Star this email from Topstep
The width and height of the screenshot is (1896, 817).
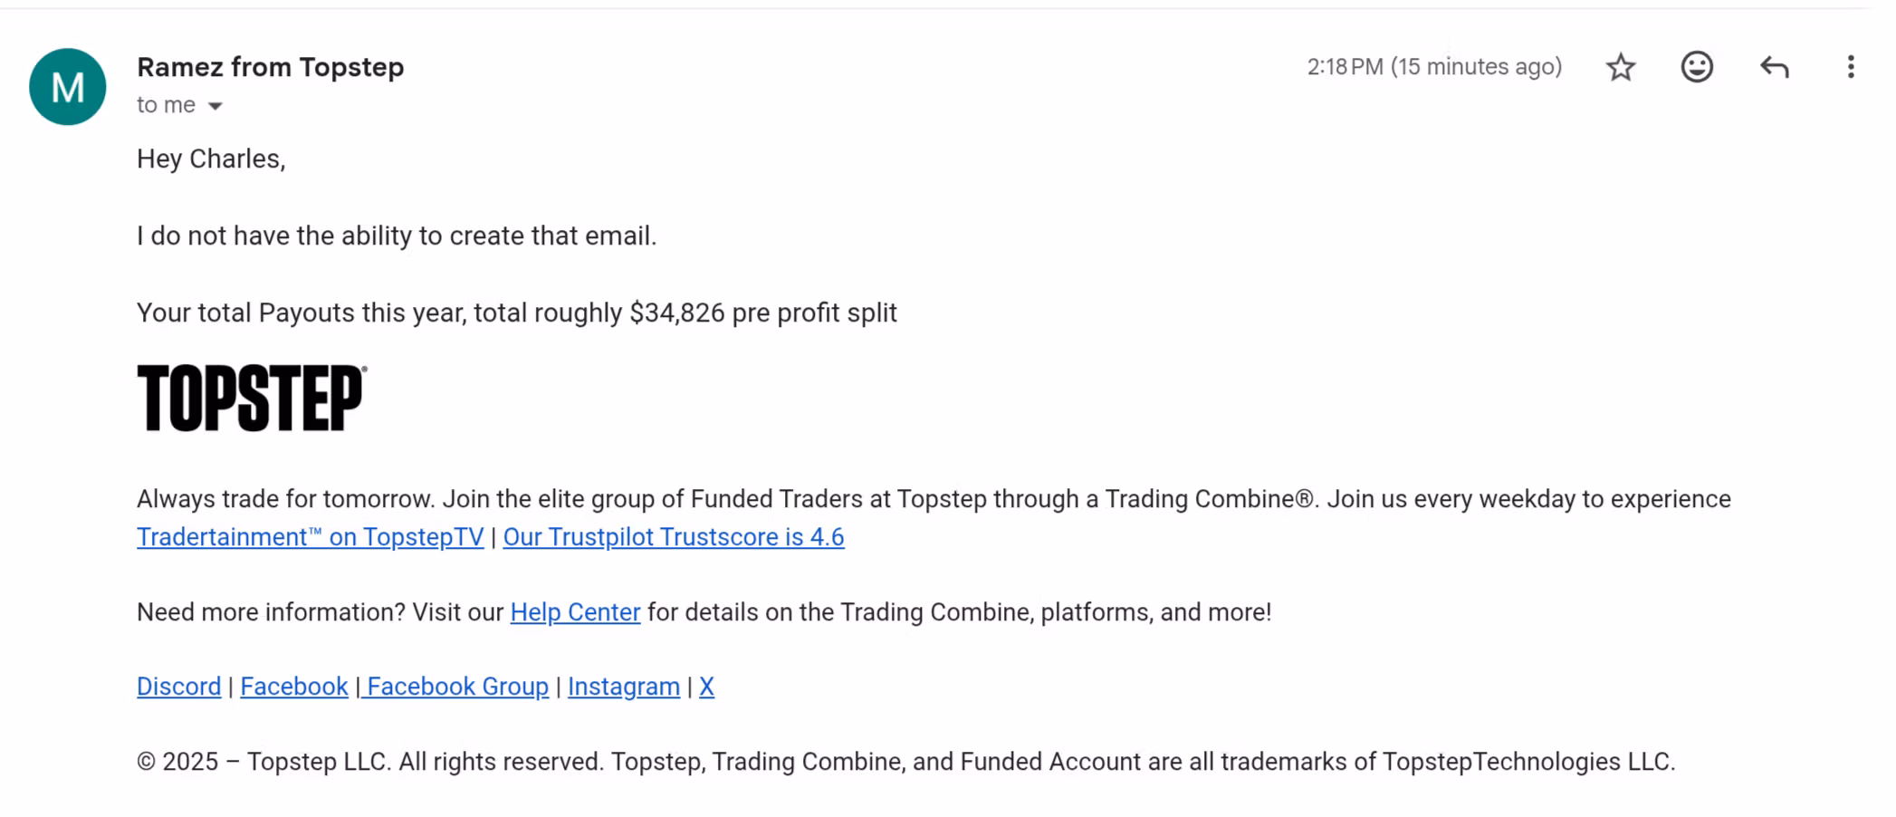pos(1621,67)
